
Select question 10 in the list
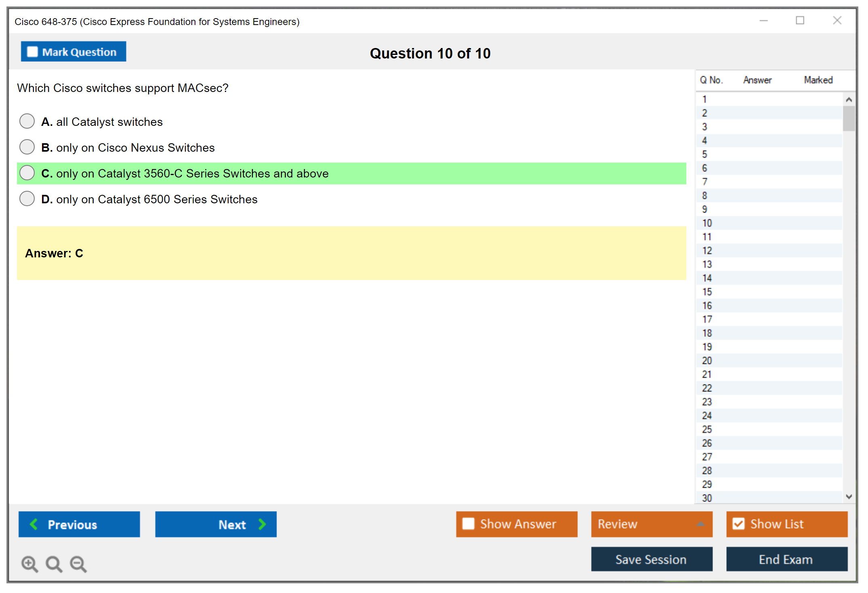707,223
